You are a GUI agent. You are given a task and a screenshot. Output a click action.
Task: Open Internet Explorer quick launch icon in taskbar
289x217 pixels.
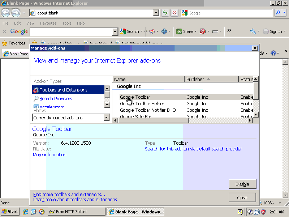click(25, 212)
